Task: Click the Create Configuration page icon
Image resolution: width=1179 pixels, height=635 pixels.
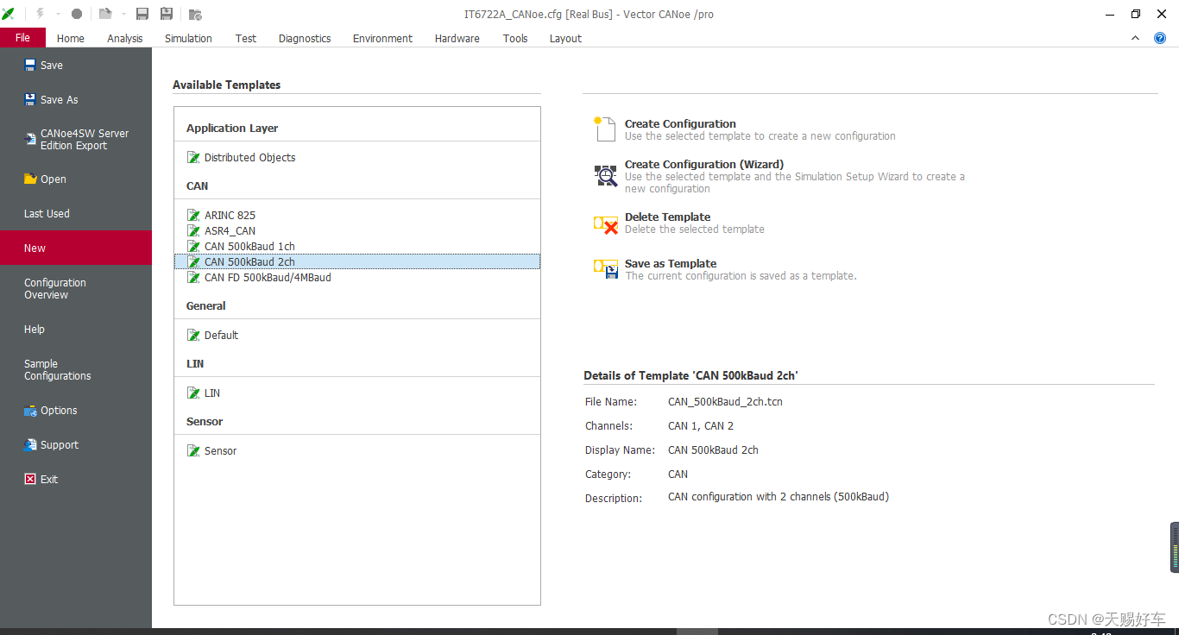Action: 605,129
